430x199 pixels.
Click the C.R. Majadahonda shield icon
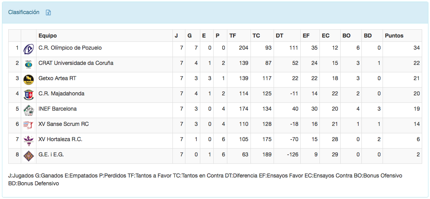[x=29, y=95]
